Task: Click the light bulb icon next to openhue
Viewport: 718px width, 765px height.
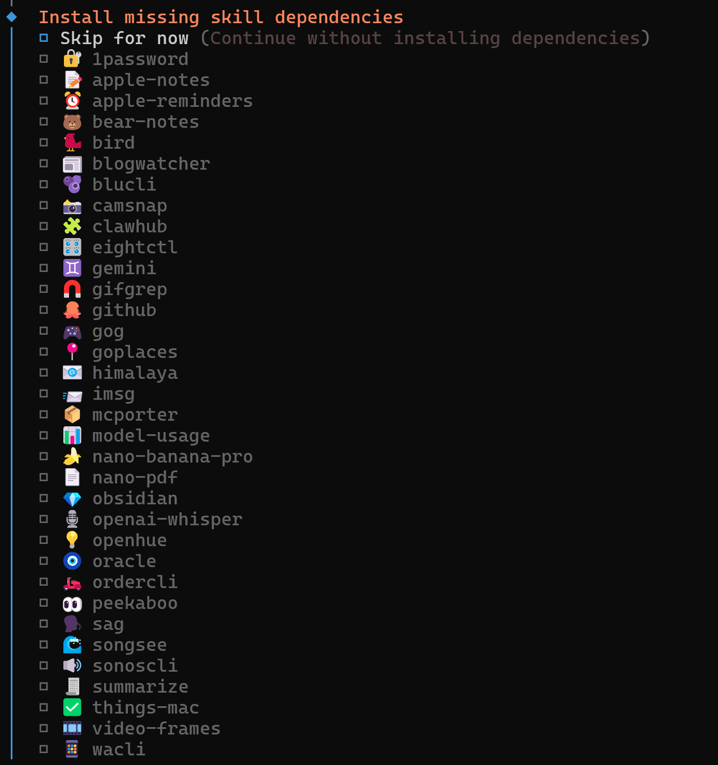Action: 72,540
